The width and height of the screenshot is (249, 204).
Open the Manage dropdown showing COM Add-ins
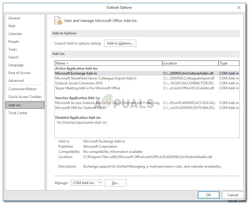[x=86, y=183]
